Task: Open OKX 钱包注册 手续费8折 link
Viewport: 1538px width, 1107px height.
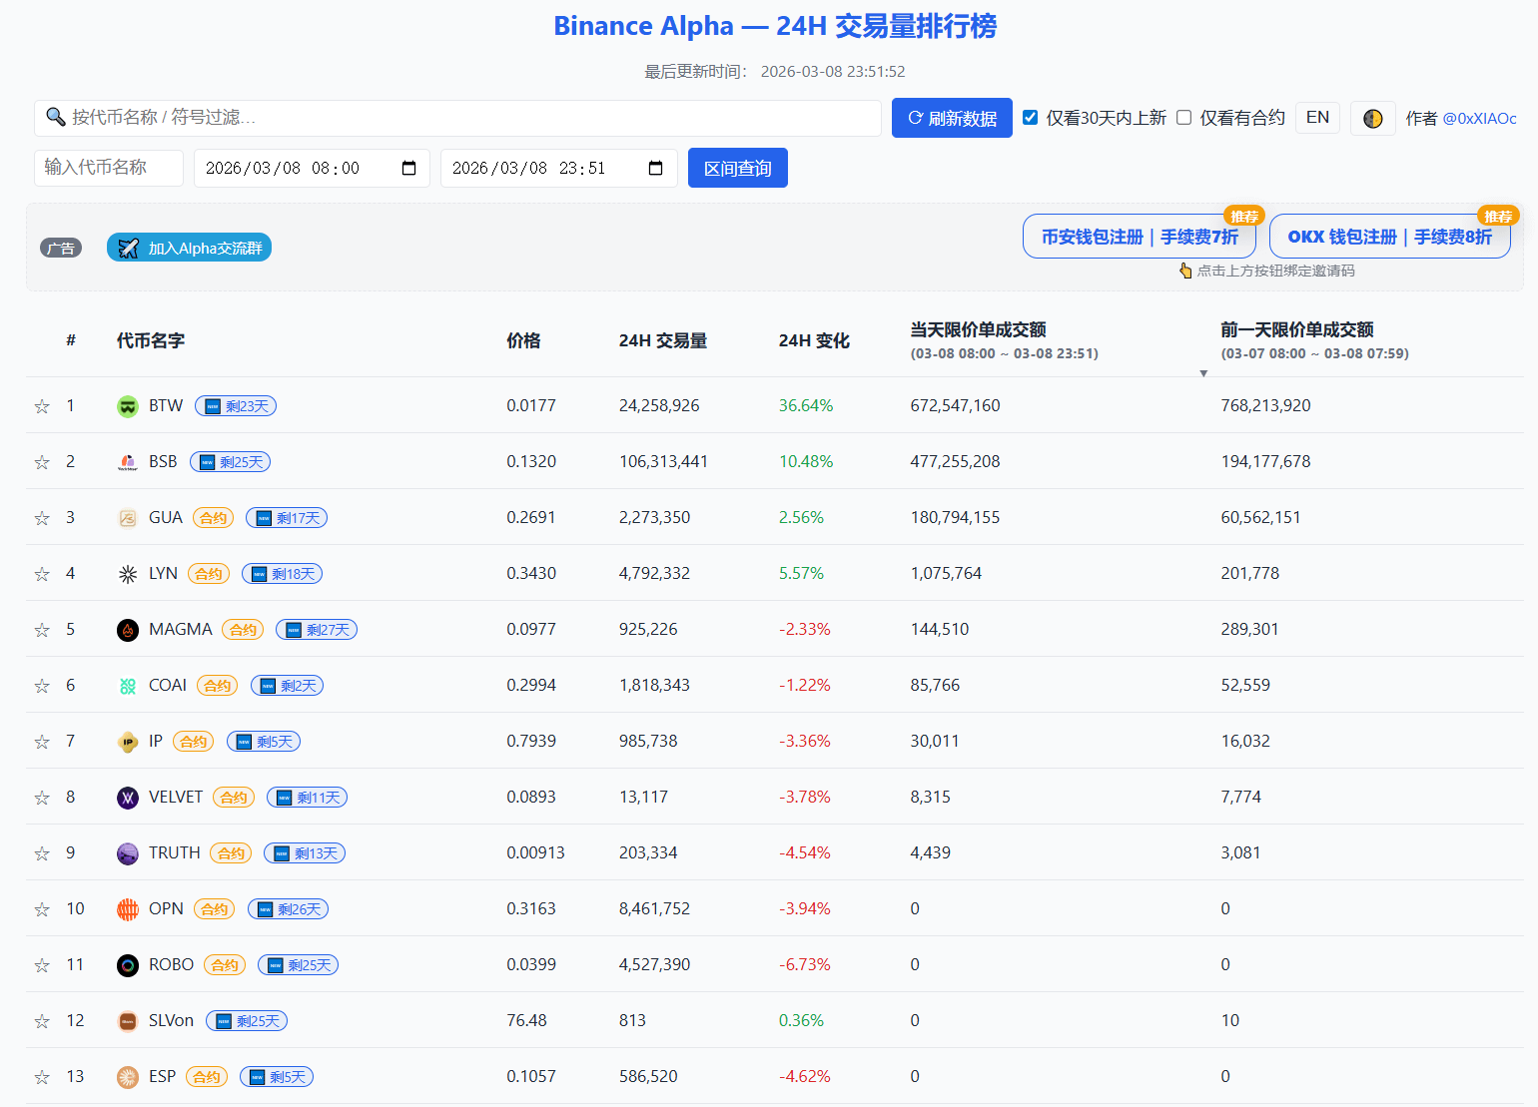Action: [1390, 237]
